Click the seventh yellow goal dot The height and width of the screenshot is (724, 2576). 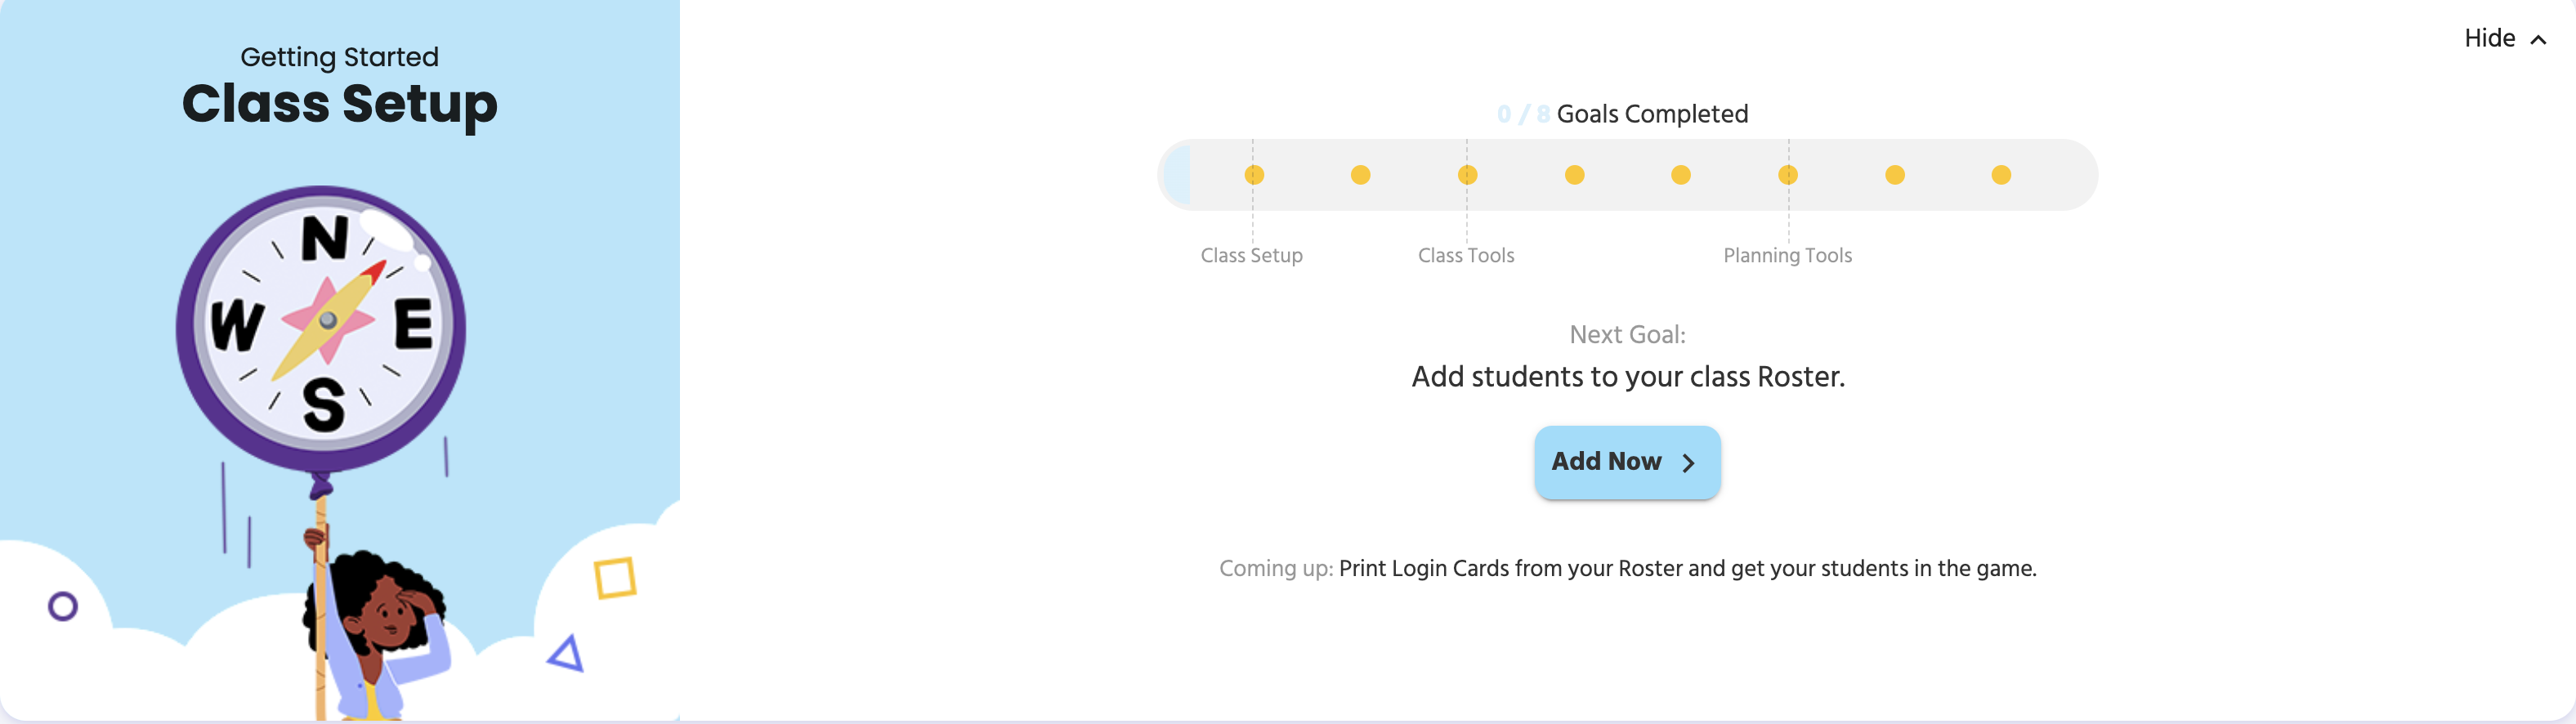pyautogui.click(x=1894, y=174)
